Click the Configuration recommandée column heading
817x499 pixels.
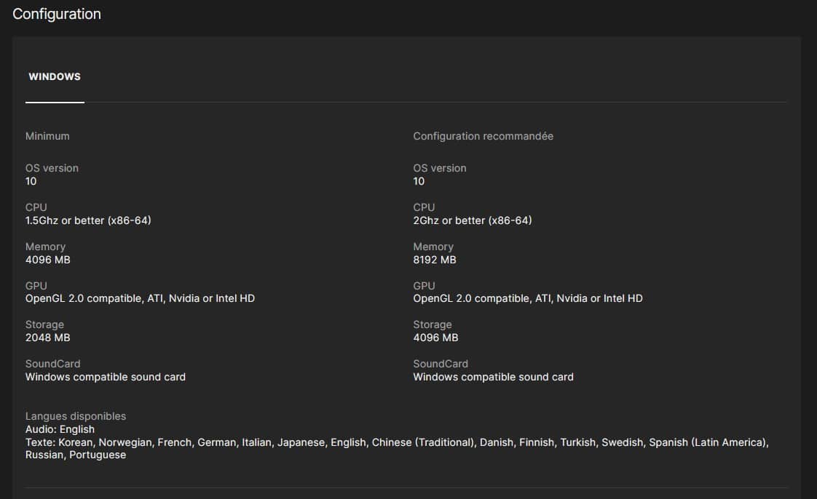click(x=483, y=136)
